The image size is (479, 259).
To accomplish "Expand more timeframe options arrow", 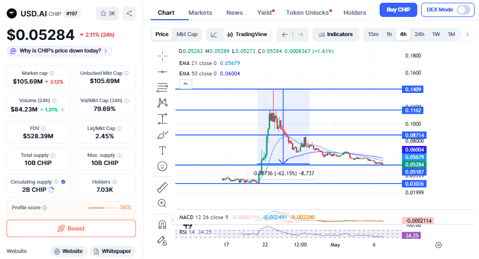I will 468,34.
